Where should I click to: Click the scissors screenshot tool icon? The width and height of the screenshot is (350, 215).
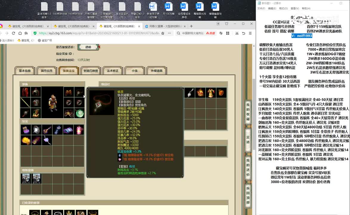tap(237, 33)
